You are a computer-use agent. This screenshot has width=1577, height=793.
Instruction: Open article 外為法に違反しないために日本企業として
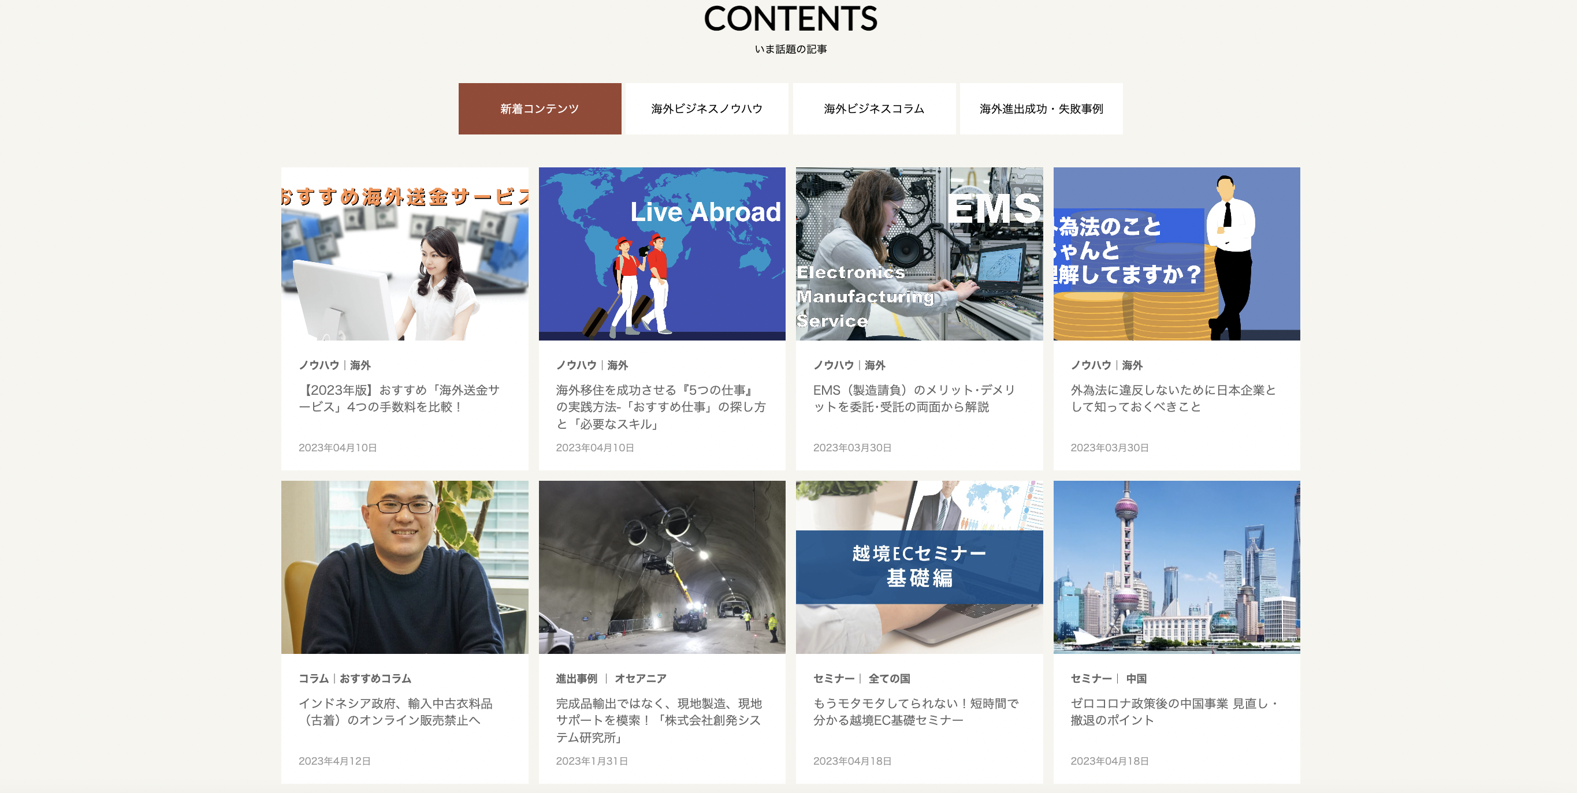1173,398
